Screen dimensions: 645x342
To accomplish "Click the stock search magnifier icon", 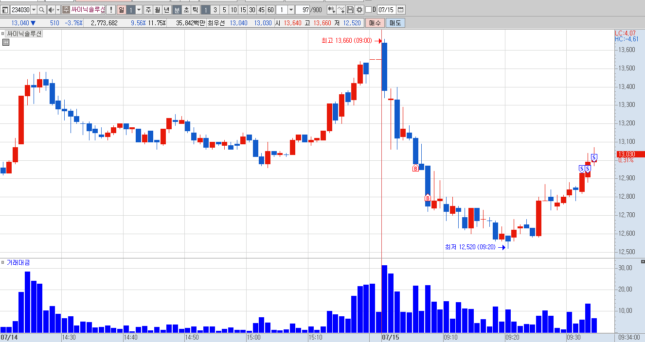I will (x=41, y=10).
